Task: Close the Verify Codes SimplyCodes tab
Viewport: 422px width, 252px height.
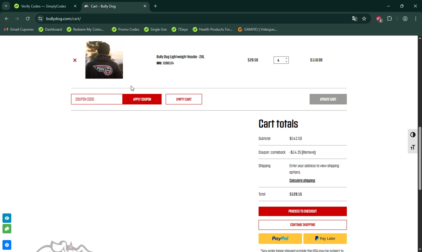Action: coord(75,6)
